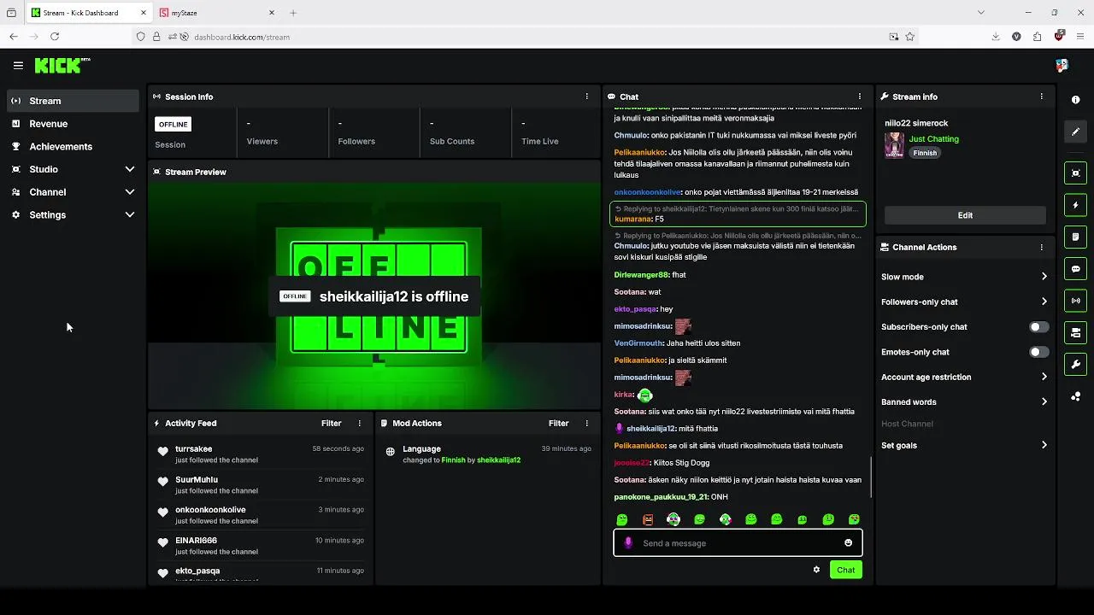1094x615 pixels.
Task: Open Account age restriction settings
Action: click(965, 377)
